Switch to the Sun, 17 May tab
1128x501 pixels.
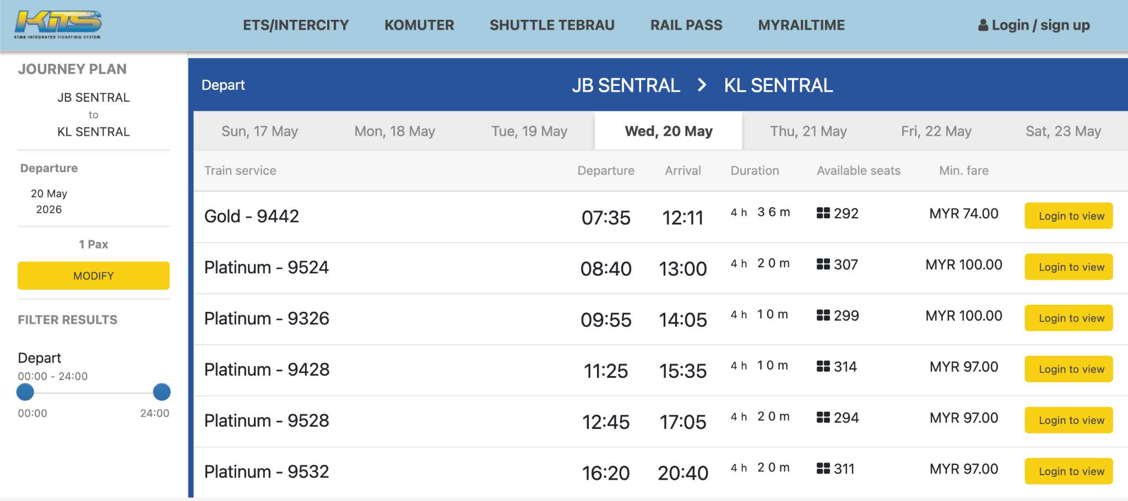pos(259,131)
